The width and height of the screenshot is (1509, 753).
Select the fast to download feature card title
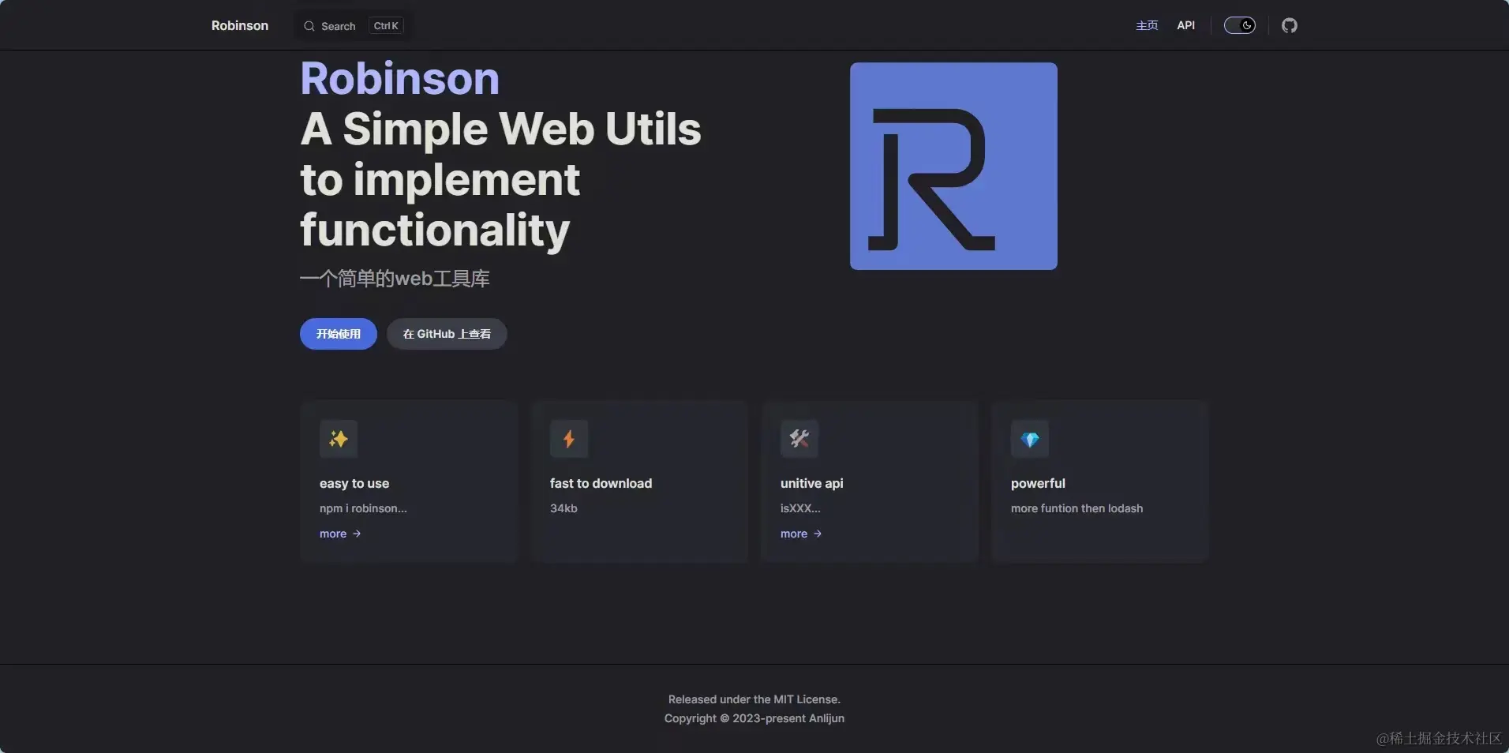coord(601,483)
